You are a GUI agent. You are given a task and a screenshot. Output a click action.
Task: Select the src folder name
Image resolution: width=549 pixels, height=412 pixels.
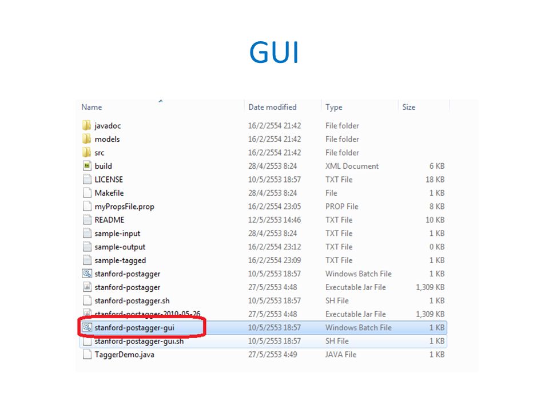click(100, 153)
